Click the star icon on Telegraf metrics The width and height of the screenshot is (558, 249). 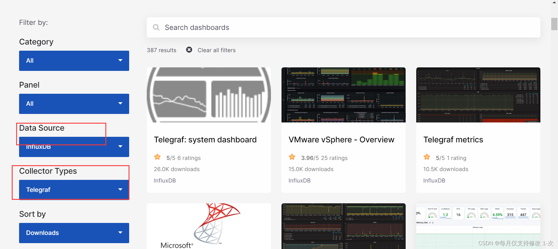point(427,157)
